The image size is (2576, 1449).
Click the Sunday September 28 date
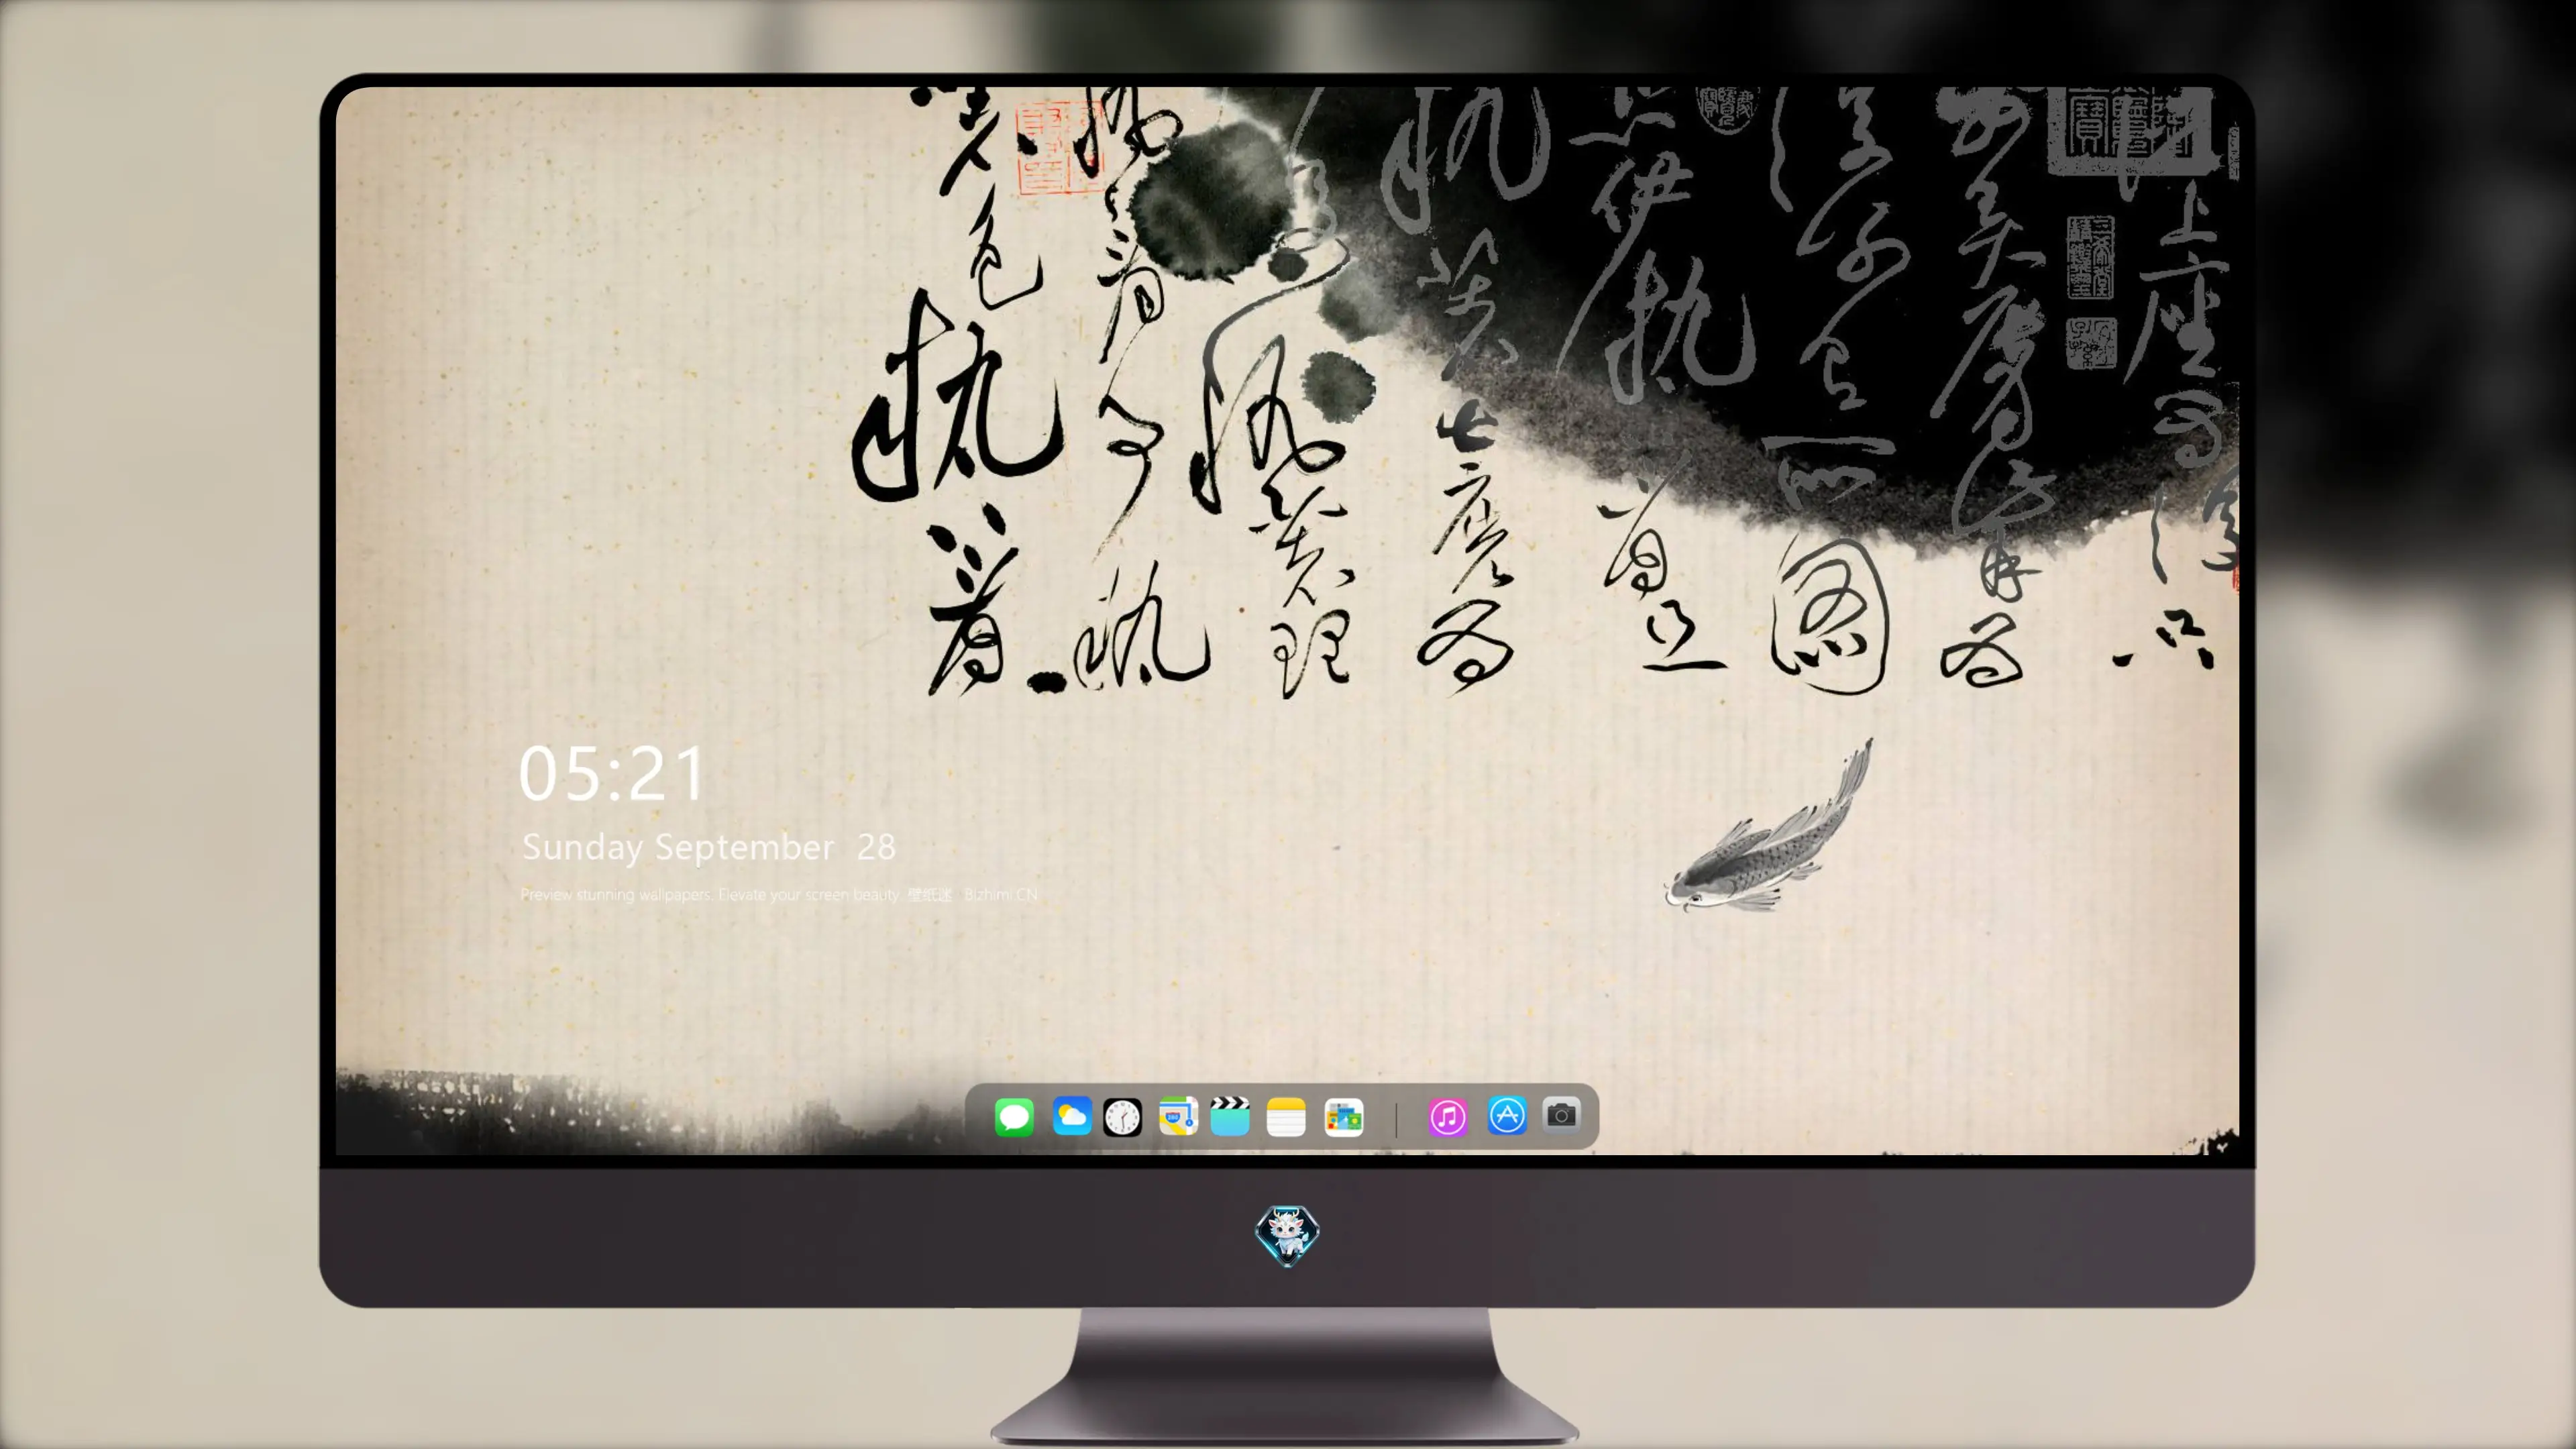(708, 847)
